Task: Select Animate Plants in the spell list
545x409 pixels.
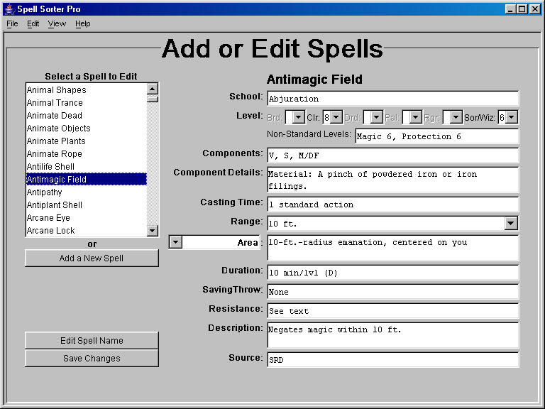Action: tap(86, 141)
